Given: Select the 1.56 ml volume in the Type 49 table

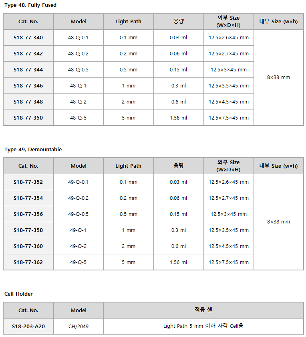Looking at the screenshot, I should point(178,262).
